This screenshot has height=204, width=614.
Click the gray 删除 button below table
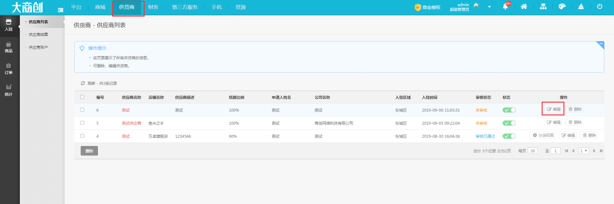tap(89, 151)
